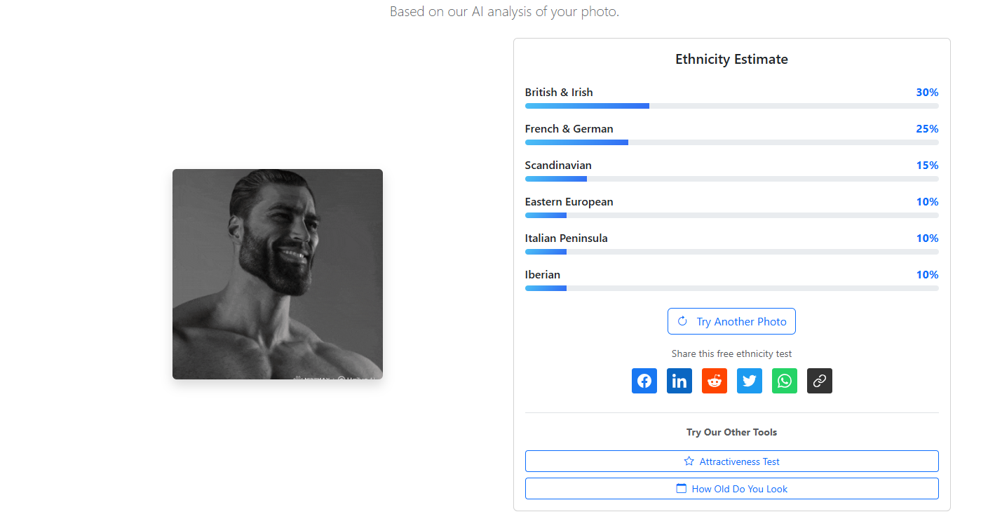Share result via WhatsApp
This screenshot has width=988, height=526.
pos(785,381)
